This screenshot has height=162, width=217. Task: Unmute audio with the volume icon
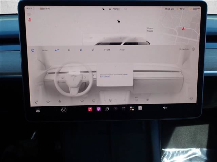(x=165, y=108)
